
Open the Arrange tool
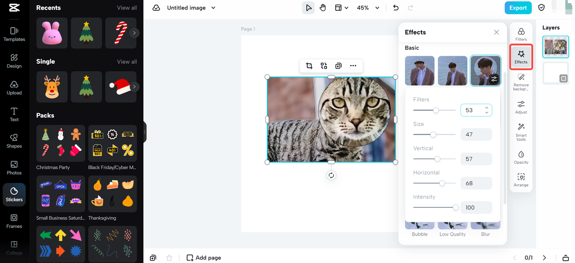coord(521,180)
